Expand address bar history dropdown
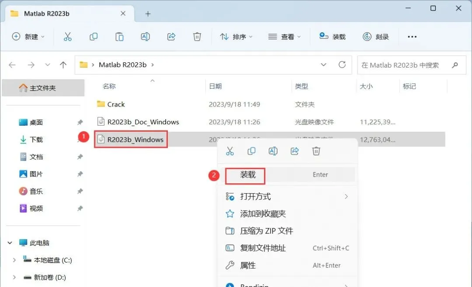The width and height of the screenshot is (472, 287). pos(323,65)
